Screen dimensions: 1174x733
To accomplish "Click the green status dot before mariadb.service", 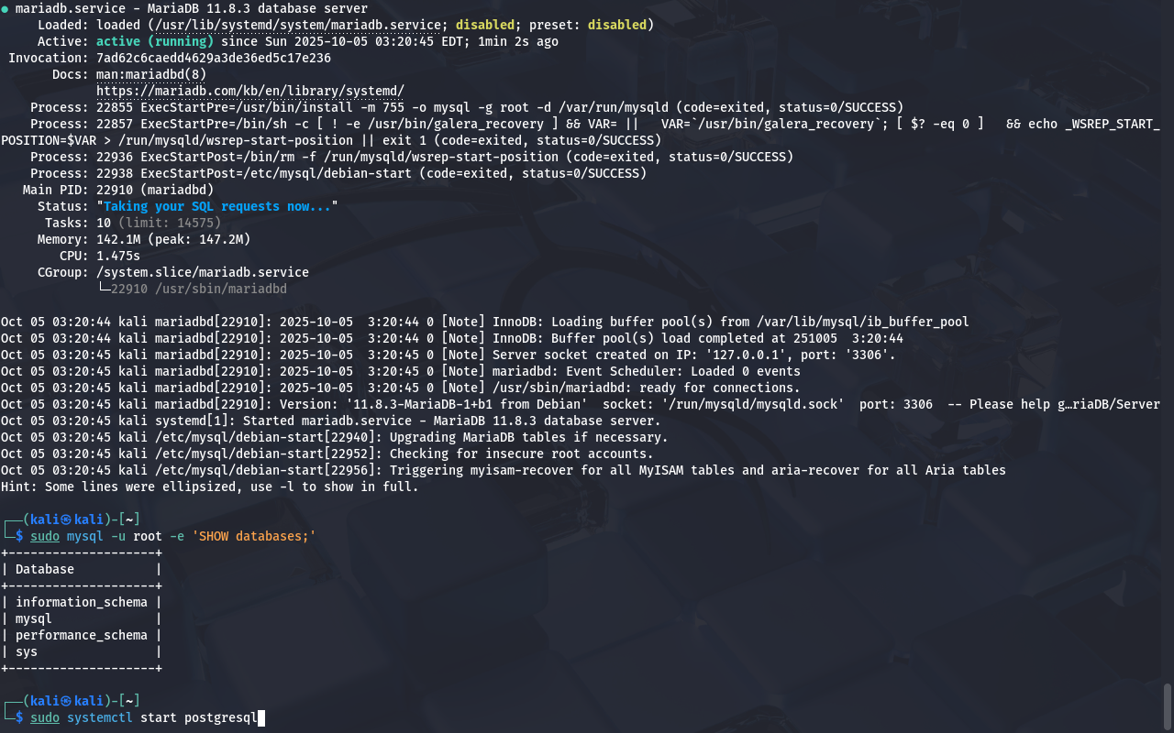I will [x=6, y=8].
